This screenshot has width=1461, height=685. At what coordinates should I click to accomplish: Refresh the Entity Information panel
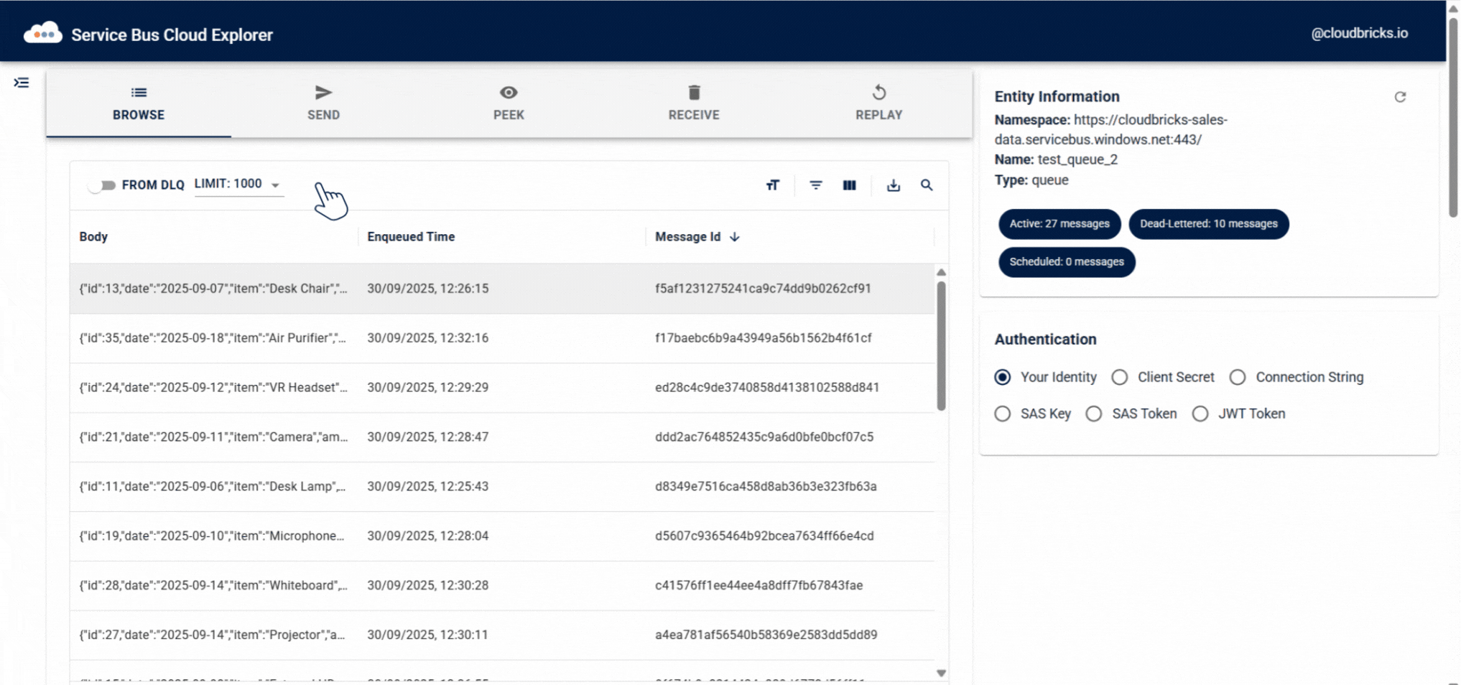1400,97
